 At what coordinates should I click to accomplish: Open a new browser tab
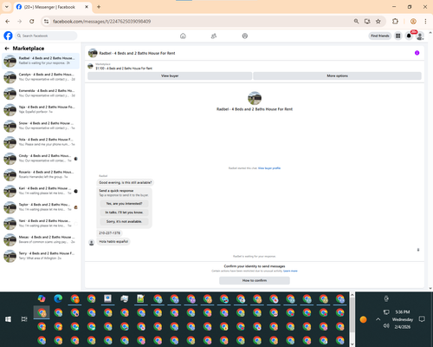(99, 7)
